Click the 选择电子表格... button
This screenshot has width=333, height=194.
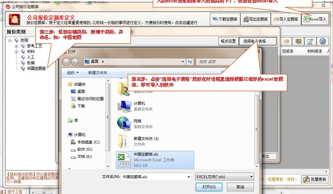tap(257, 41)
